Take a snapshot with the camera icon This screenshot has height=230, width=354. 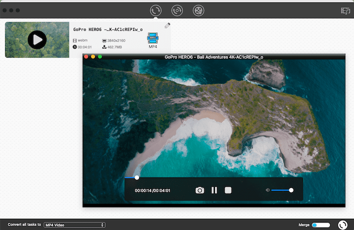coord(200,190)
